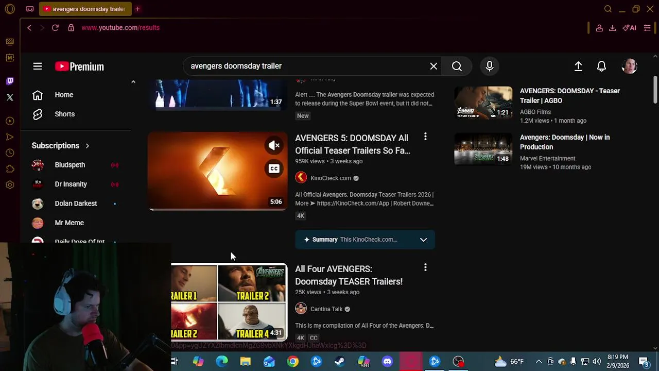Open browser sidebar history clock icon
This screenshot has height=371, width=659.
(10, 153)
